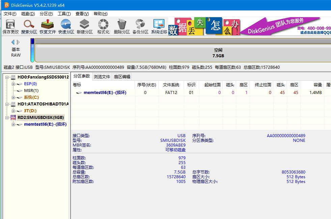Open the data-loss help banner advertisement
Image resolution: width=331 pixels, height=219 pixels.
point(204,26)
